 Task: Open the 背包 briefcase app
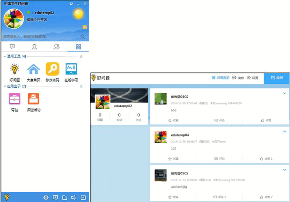pos(15,99)
